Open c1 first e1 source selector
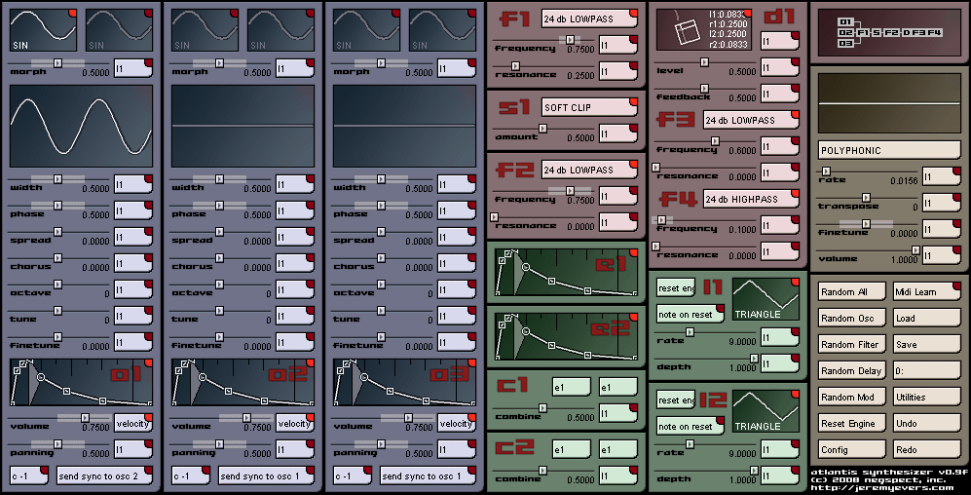 click(x=571, y=387)
